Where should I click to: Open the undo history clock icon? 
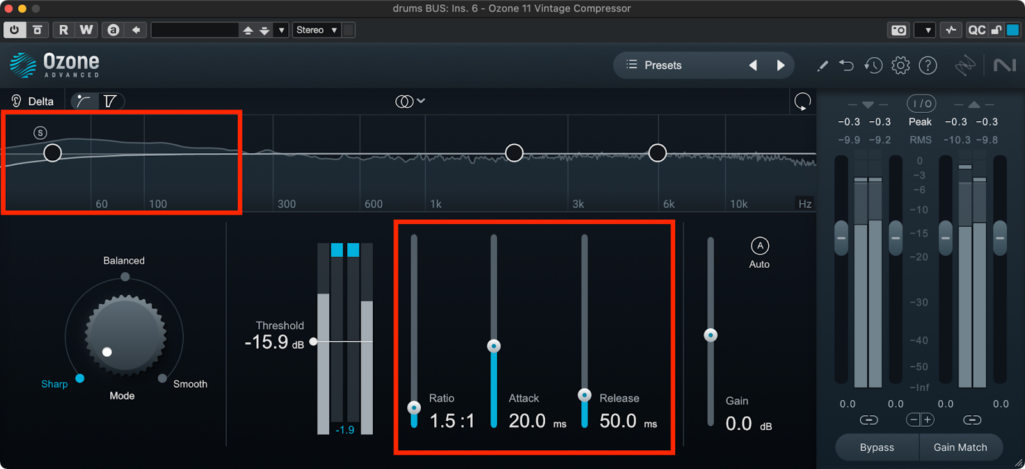(873, 65)
